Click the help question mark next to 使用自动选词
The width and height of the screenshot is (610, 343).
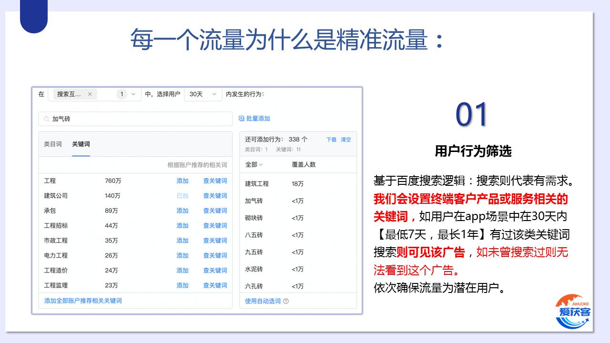pyautogui.click(x=286, y=301)
